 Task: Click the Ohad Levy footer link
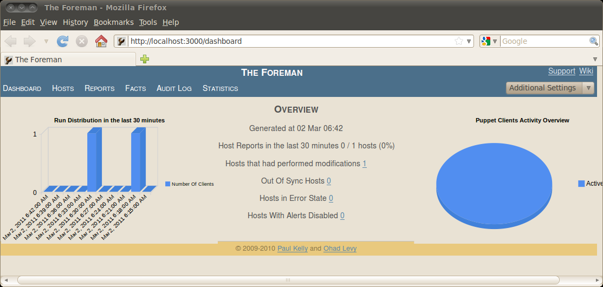pyautogui.click(x=340, y=249)
